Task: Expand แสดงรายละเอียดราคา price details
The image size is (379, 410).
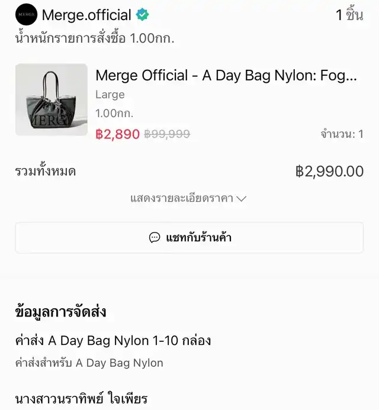Action: tap(182, 198)
